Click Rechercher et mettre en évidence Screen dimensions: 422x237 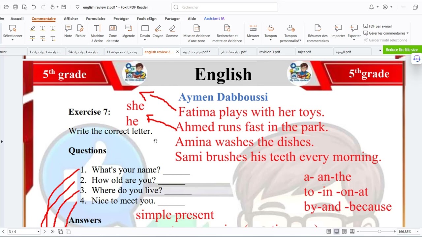227,34
